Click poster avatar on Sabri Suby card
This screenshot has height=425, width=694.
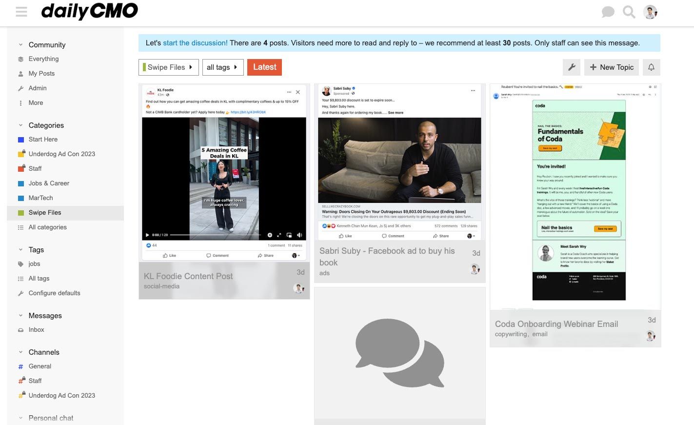coord(475,269)
